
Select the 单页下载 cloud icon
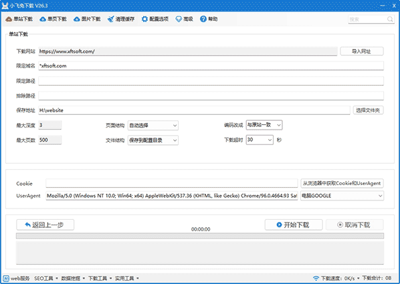(43, 19)
